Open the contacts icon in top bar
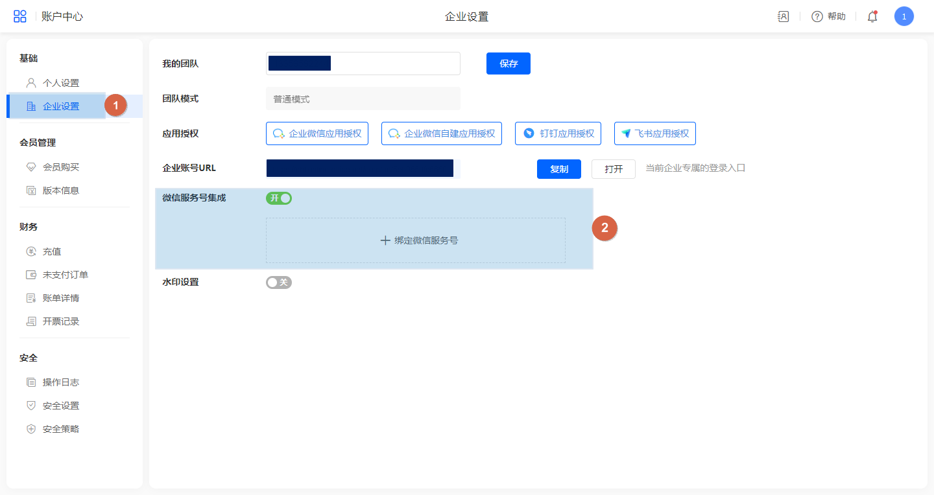The width and height of the screenshot is (934, 495). [x=783, y=17]
